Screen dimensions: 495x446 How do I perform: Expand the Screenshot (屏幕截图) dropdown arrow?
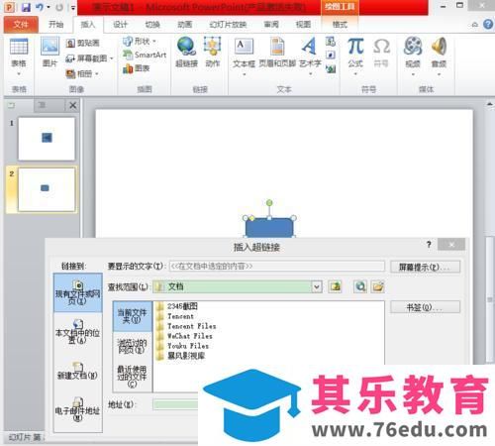click(x=112, y=58)
